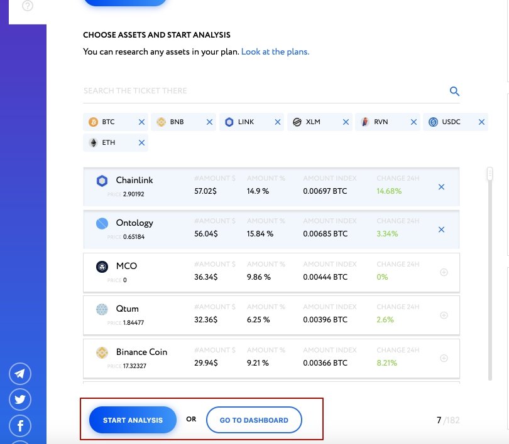Add Qtum using plus icon
This screenshot has width=509, height=444.
click(x=444, y=315)
